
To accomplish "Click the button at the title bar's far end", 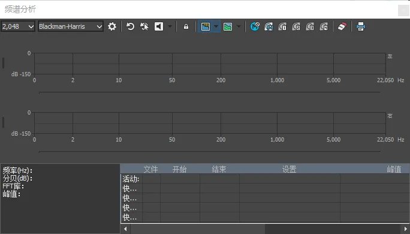I will (x=403, y=10).
